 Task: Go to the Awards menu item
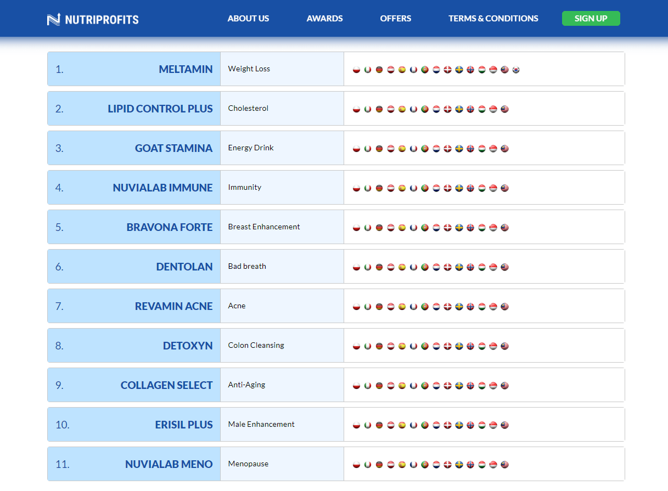click(324, 19)
